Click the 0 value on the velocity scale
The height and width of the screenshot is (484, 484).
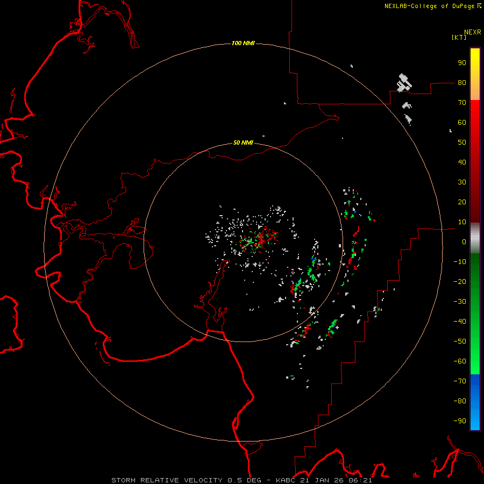(x=464, y=242)
